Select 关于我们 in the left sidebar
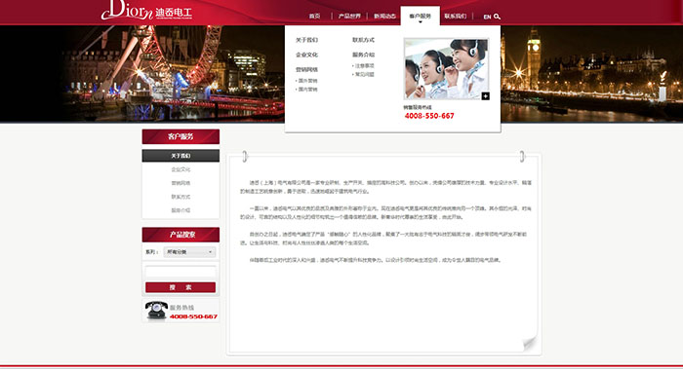683x369 pixels. pos(181,156)
